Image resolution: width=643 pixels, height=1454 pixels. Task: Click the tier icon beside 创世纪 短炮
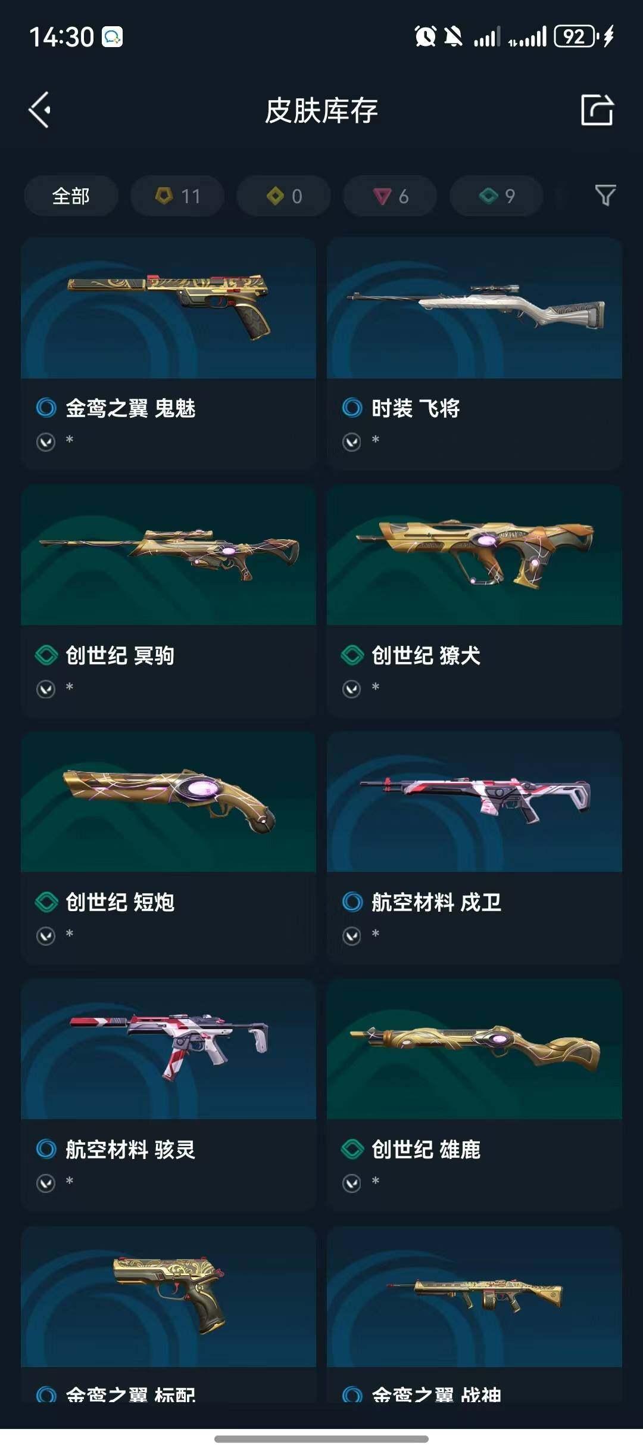pyautogui.click(x=46, y=902)
